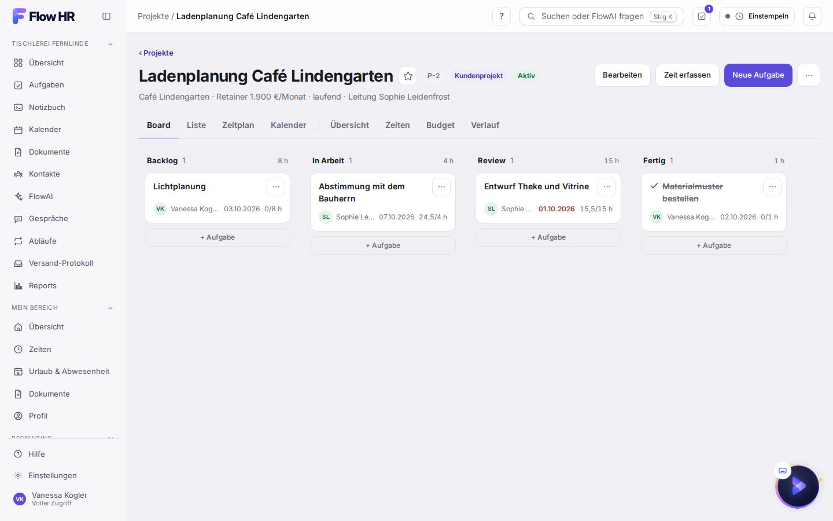Screen dimensions: 833x521
Task: Go to Notizbuch in the sidebar
Action: 63,107
